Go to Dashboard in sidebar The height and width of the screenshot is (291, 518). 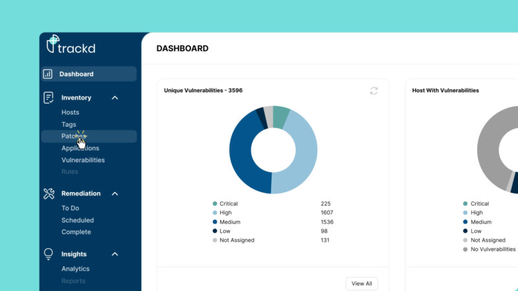tap(89, 74)
